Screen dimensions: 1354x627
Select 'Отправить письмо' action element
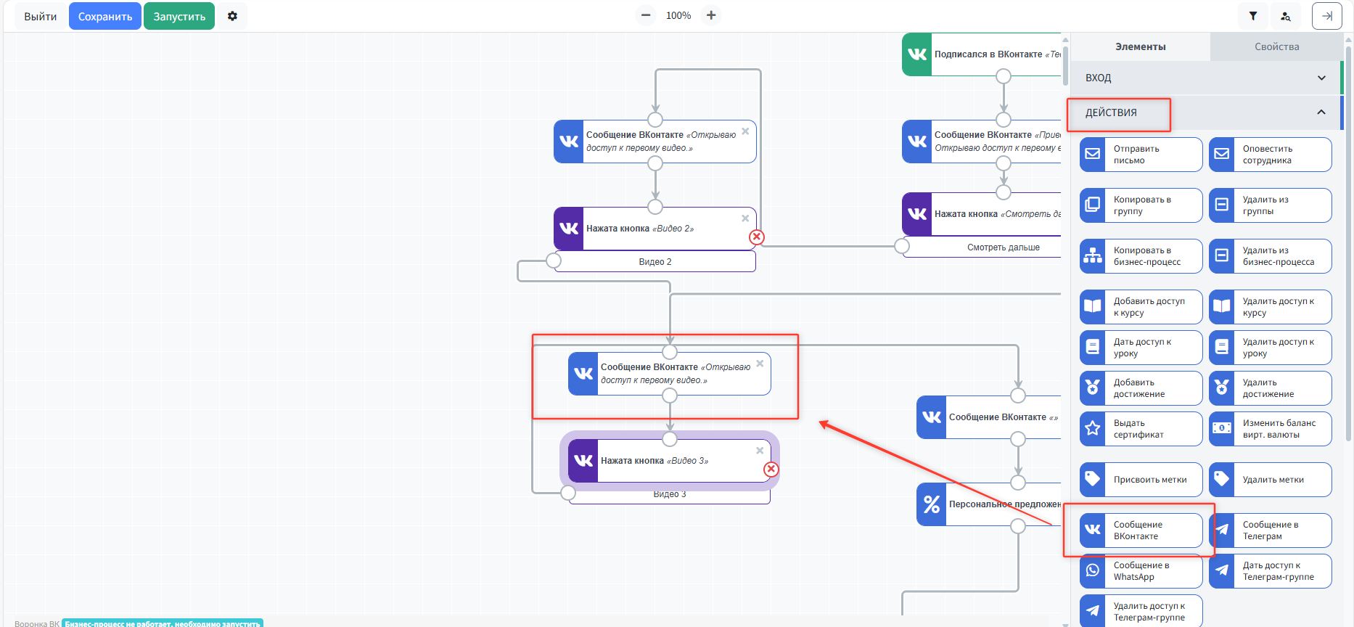click(x=1140, y=155)
